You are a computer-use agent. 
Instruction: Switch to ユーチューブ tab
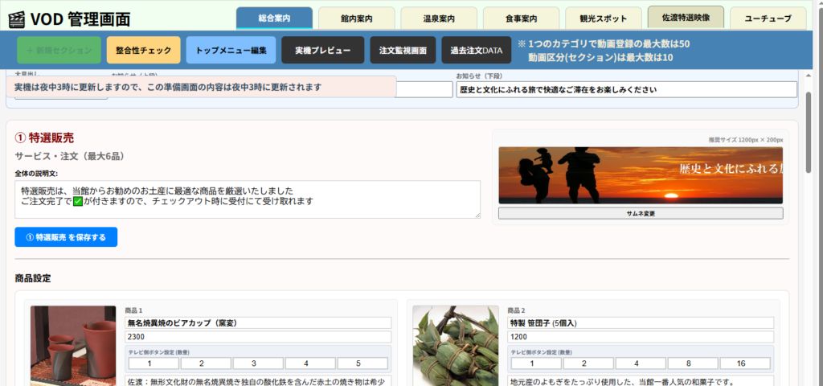pos(768,18)
